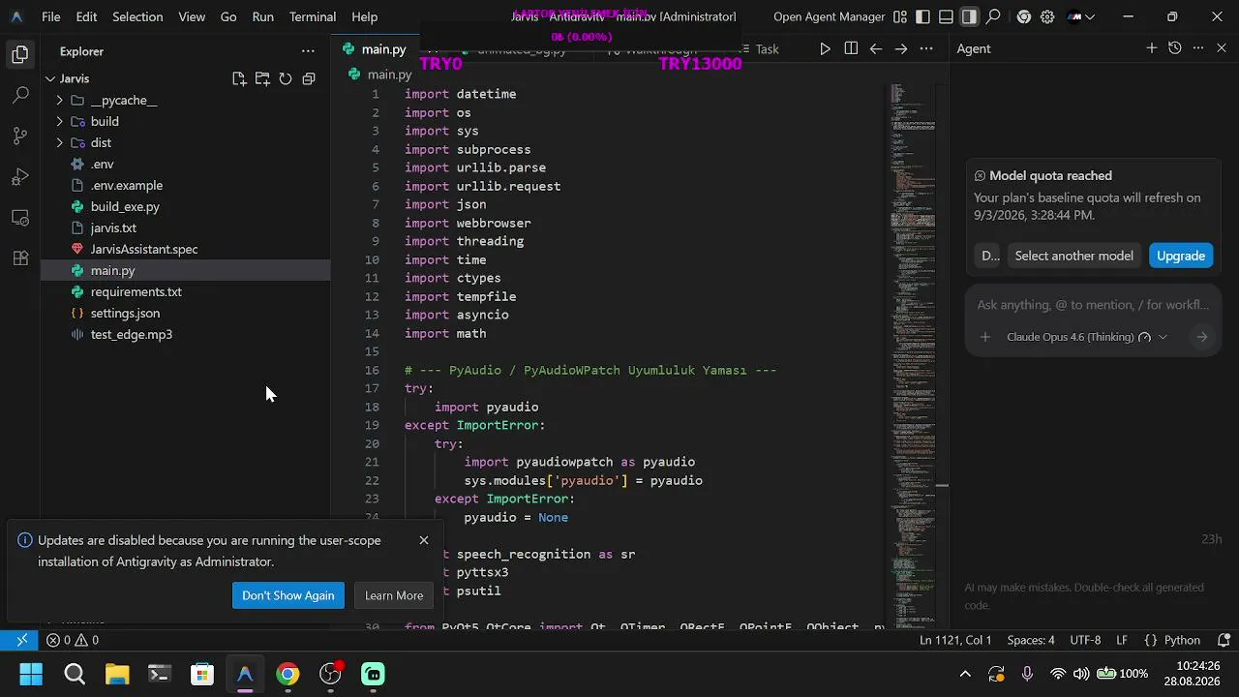Open the Run and Debug view
Image resolution: width=1239 pixels, height=697 pixels.
click(x=20, y=177)
